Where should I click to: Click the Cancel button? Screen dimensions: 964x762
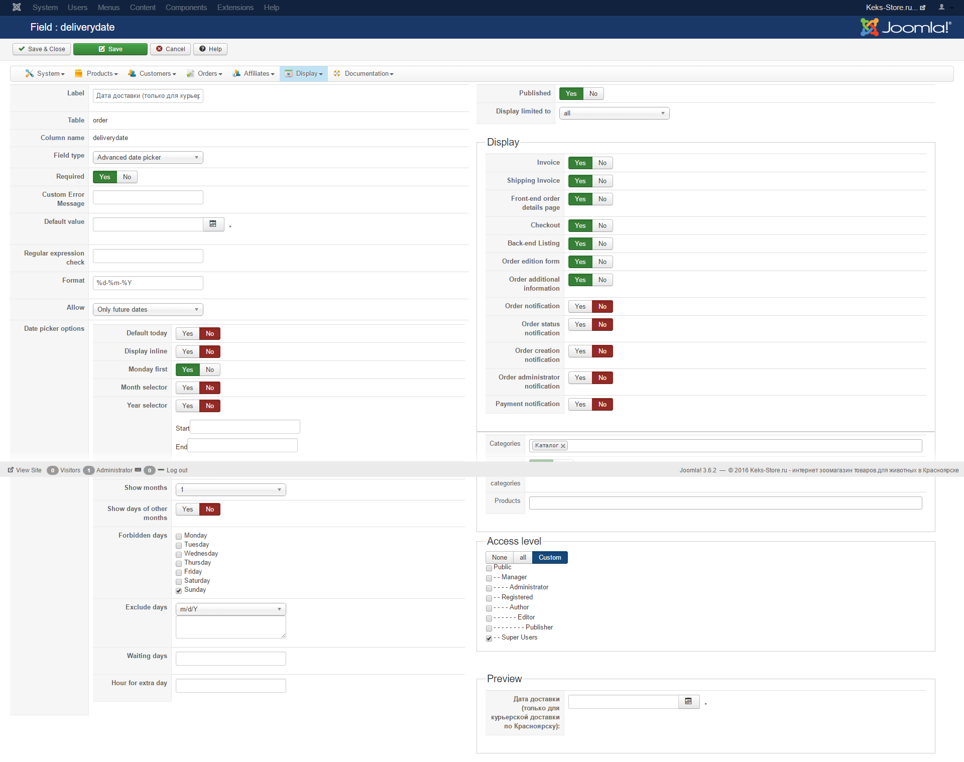pos(170,49)
